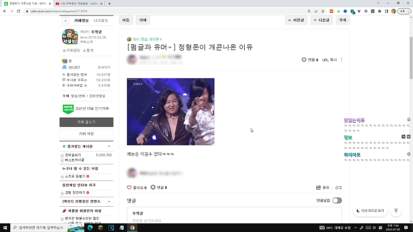This screenshot has height=232, width=413.
Task: Click the Windows Start button
Action: 5,228
